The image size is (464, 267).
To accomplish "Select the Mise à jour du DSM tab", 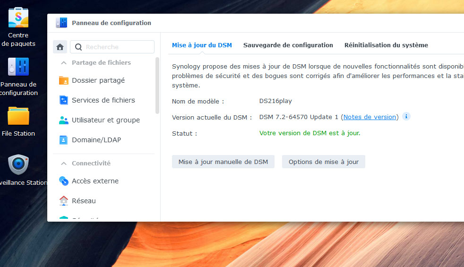I will pyautogui.click(x=202, y=45).
